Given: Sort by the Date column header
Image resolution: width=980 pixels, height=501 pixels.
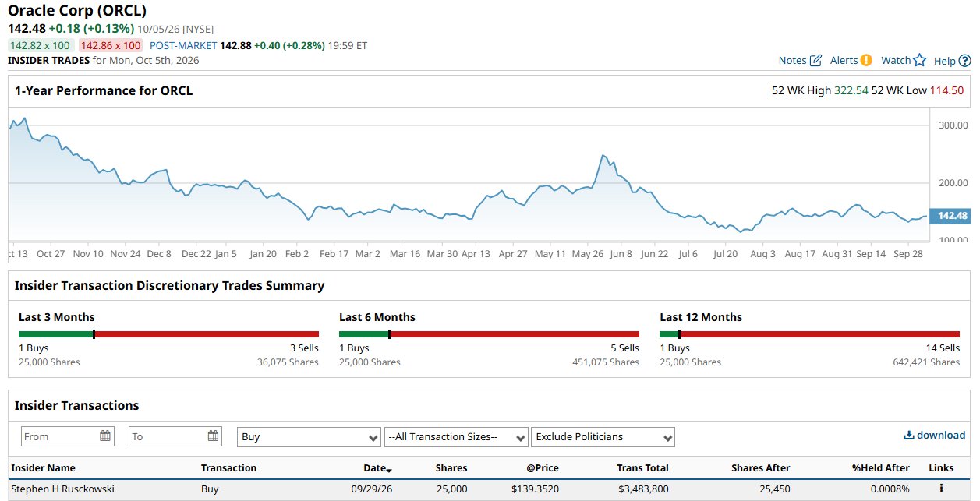Looking at the screenshot, I should tap(377, 468).
